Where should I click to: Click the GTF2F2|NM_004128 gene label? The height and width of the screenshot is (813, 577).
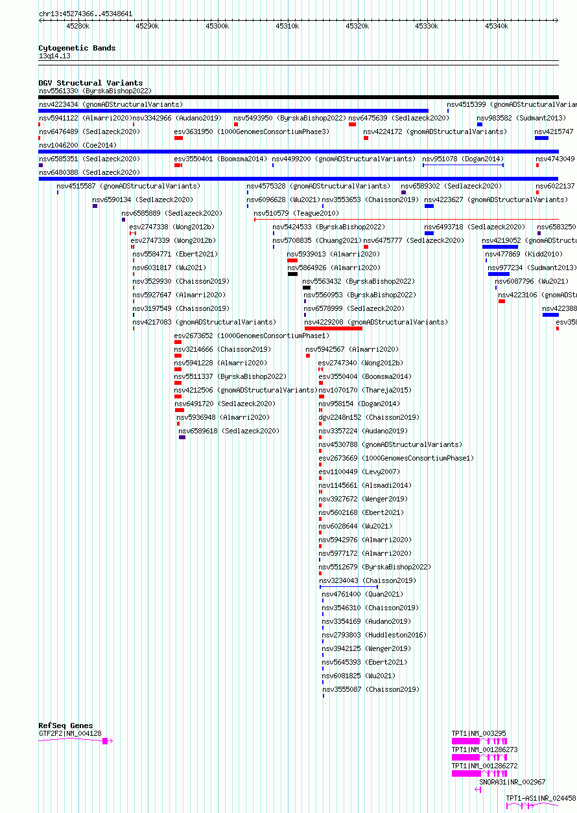70,733
